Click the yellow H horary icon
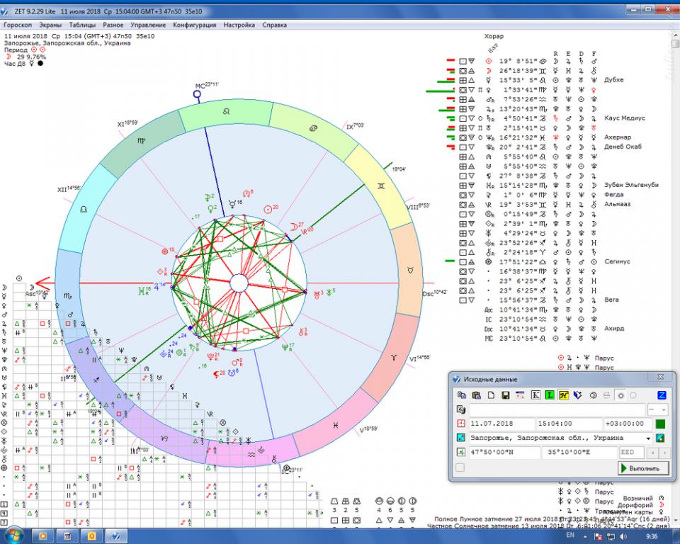Image resolution: width=680 pixels, height=544 pixels. coord(563,395)
